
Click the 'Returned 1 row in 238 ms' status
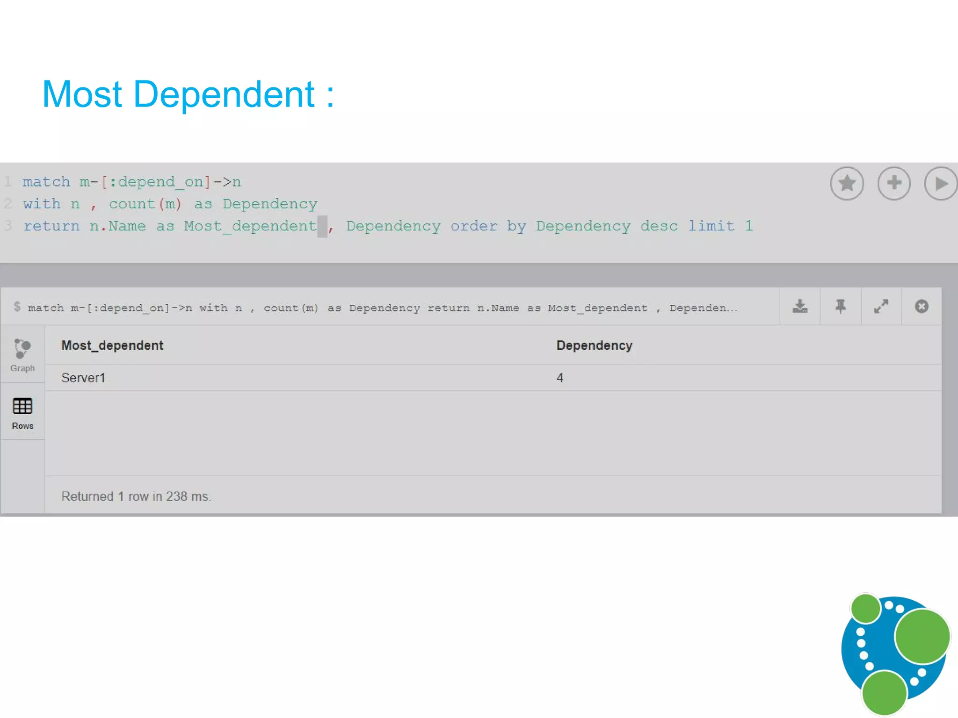(136, 496)
